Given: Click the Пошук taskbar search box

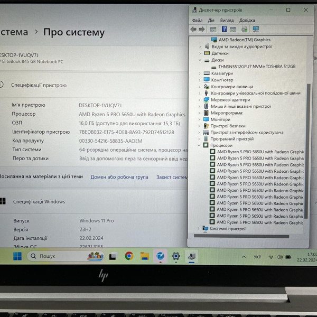Looking at the screenshot, I should pyautogui.click(x=66, y=256).
